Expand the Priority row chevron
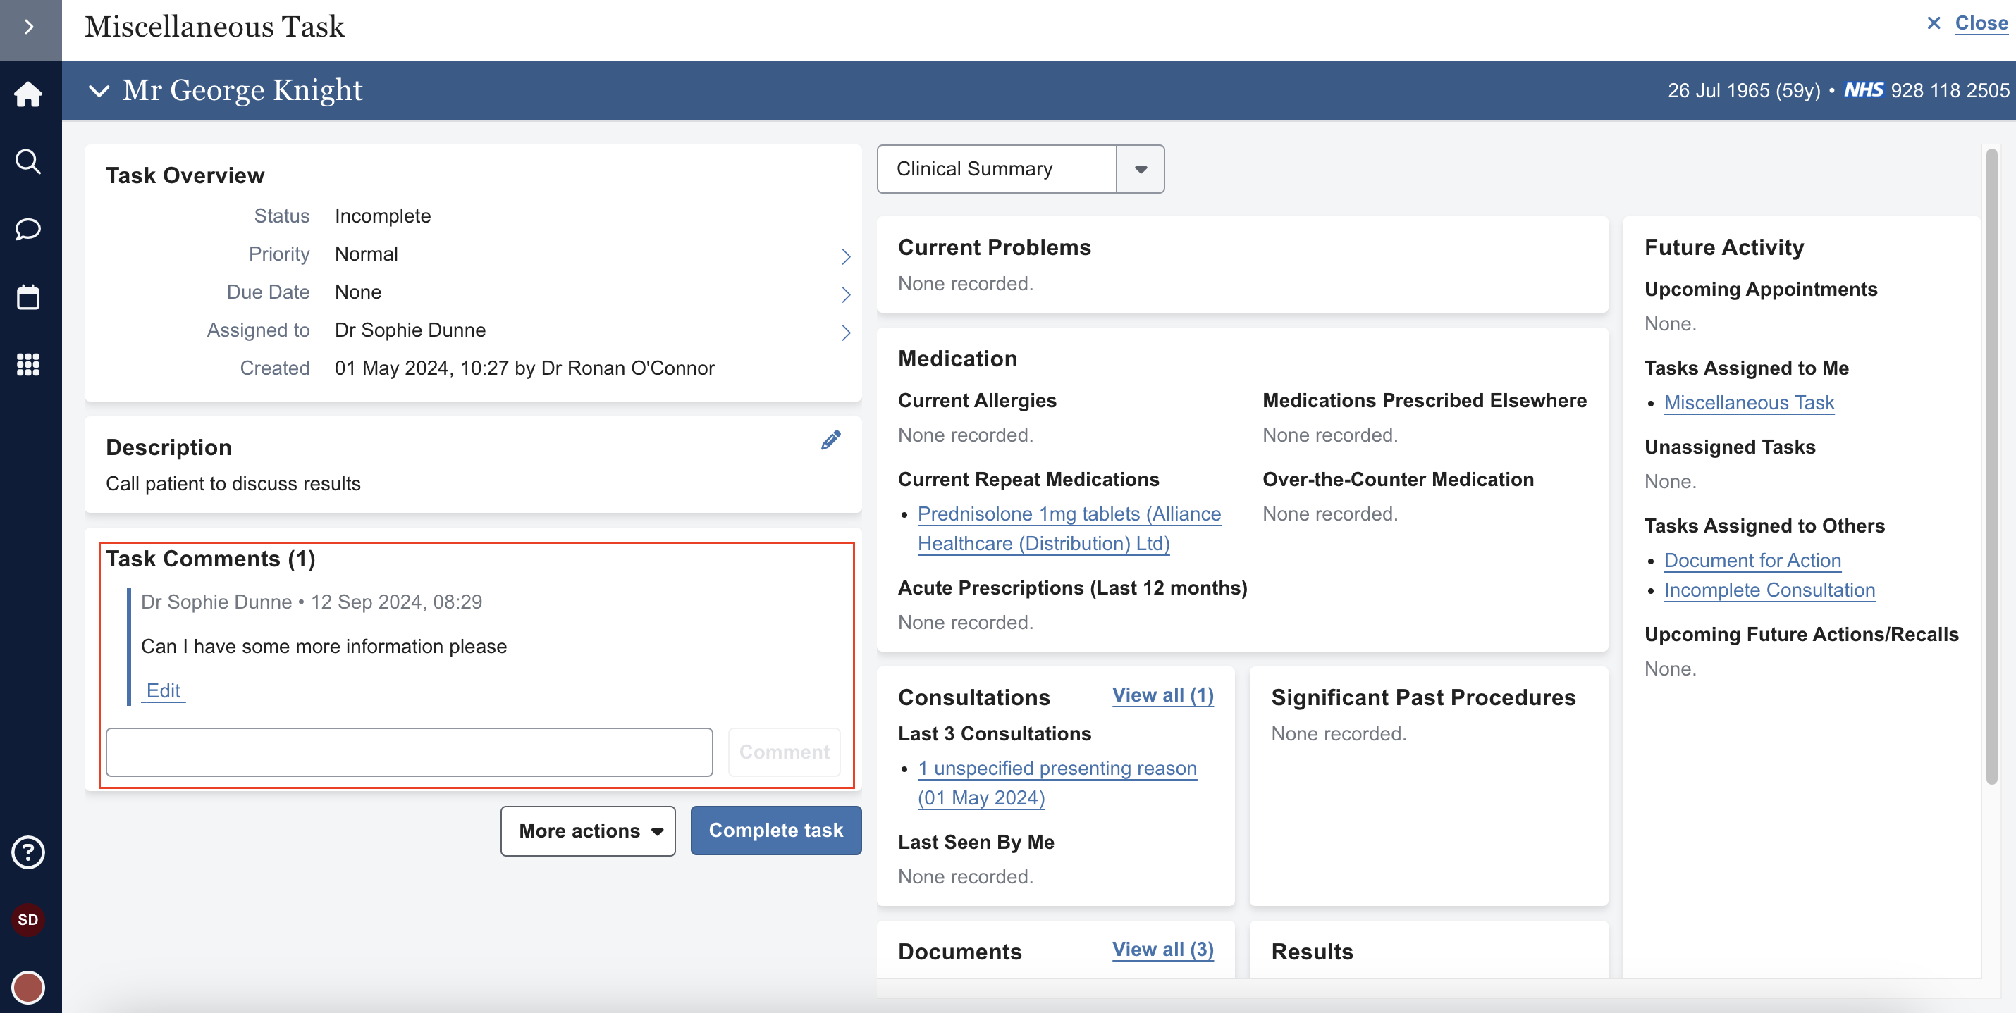Screen dimensions: 2016x1013 coord(845,256)
